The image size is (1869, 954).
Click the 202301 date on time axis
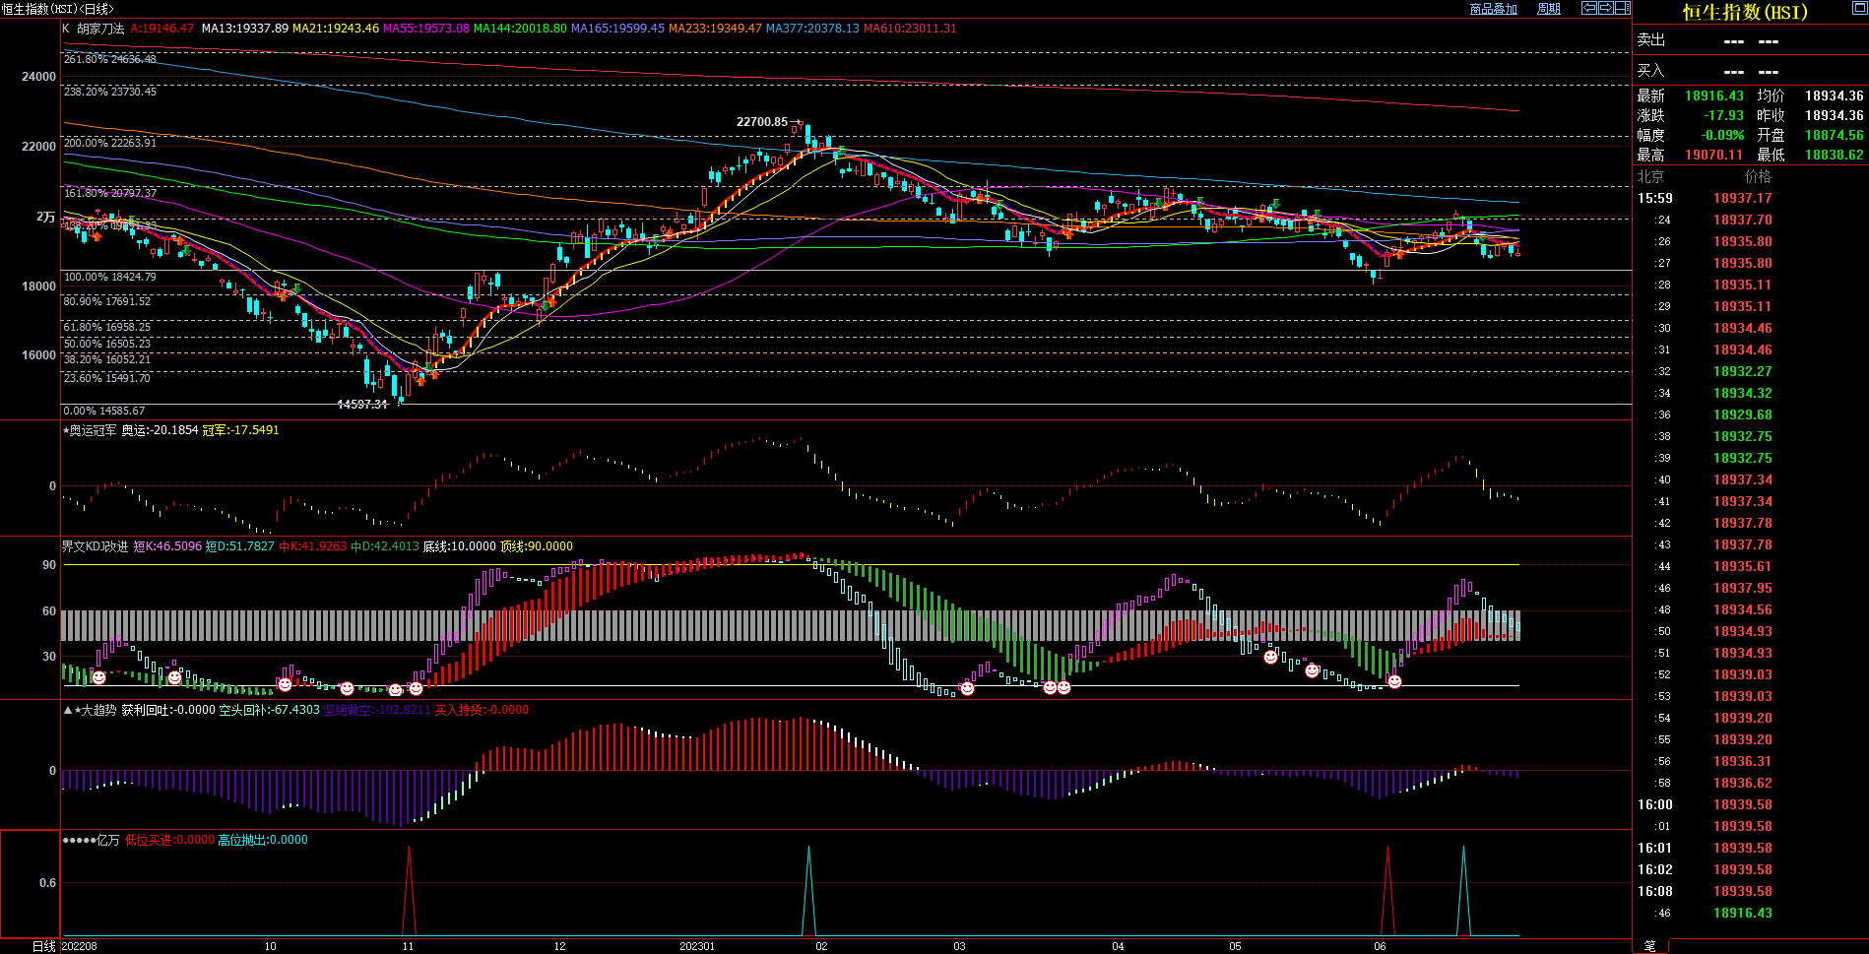tap(697, 946)
